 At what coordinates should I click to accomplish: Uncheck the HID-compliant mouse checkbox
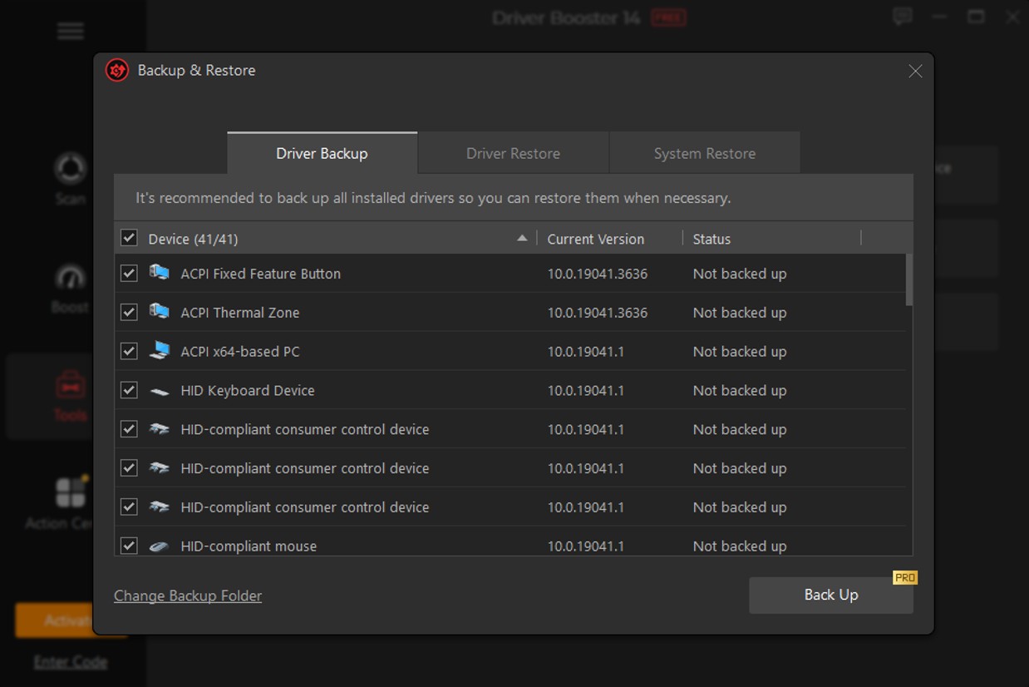click(129, 546)
